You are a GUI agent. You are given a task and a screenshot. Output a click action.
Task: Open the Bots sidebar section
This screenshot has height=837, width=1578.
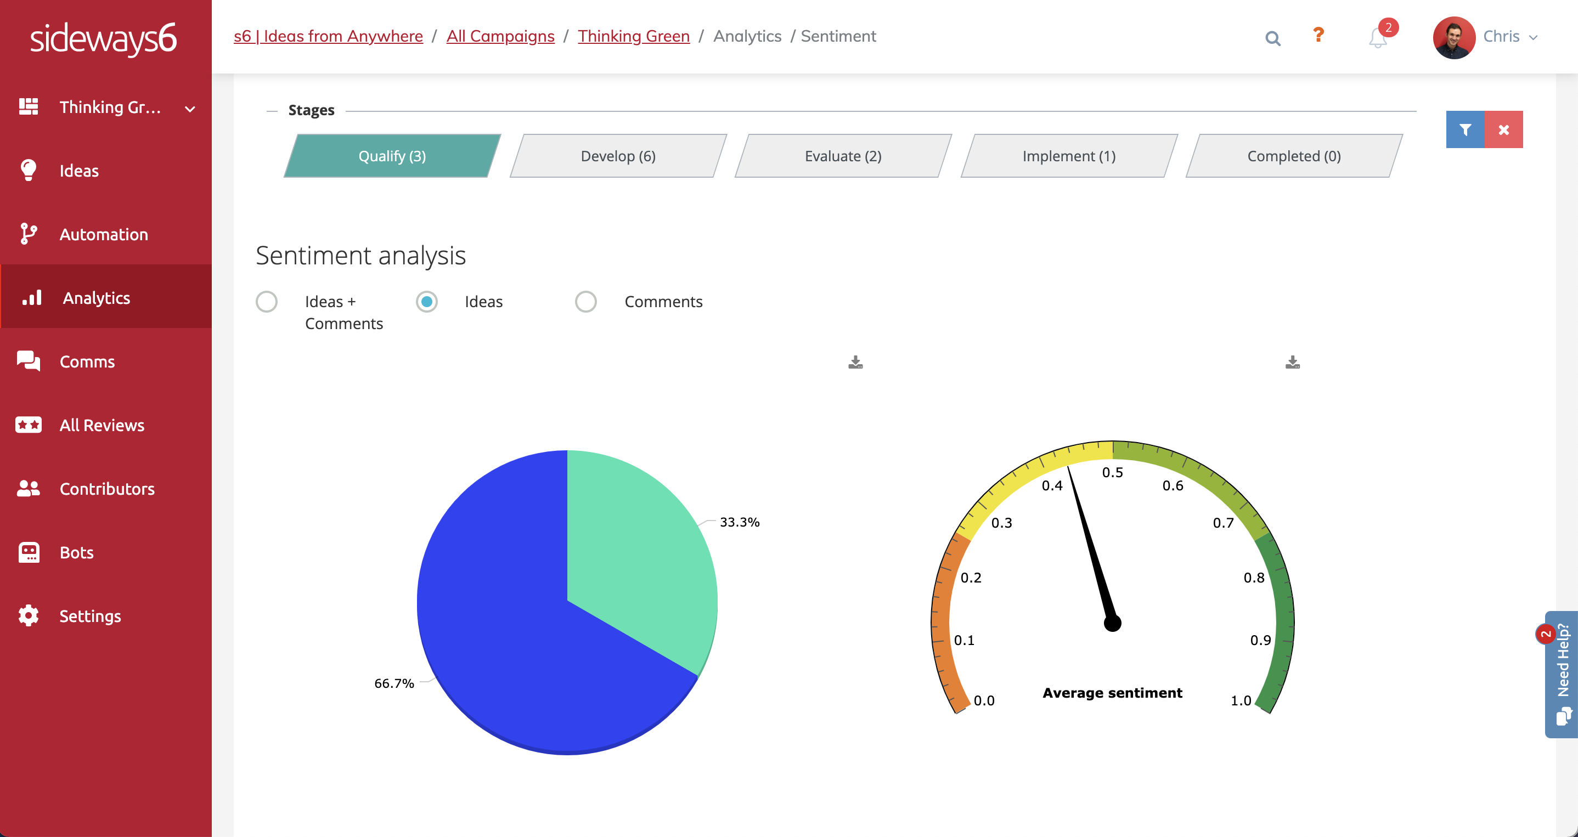coord(77,552)
